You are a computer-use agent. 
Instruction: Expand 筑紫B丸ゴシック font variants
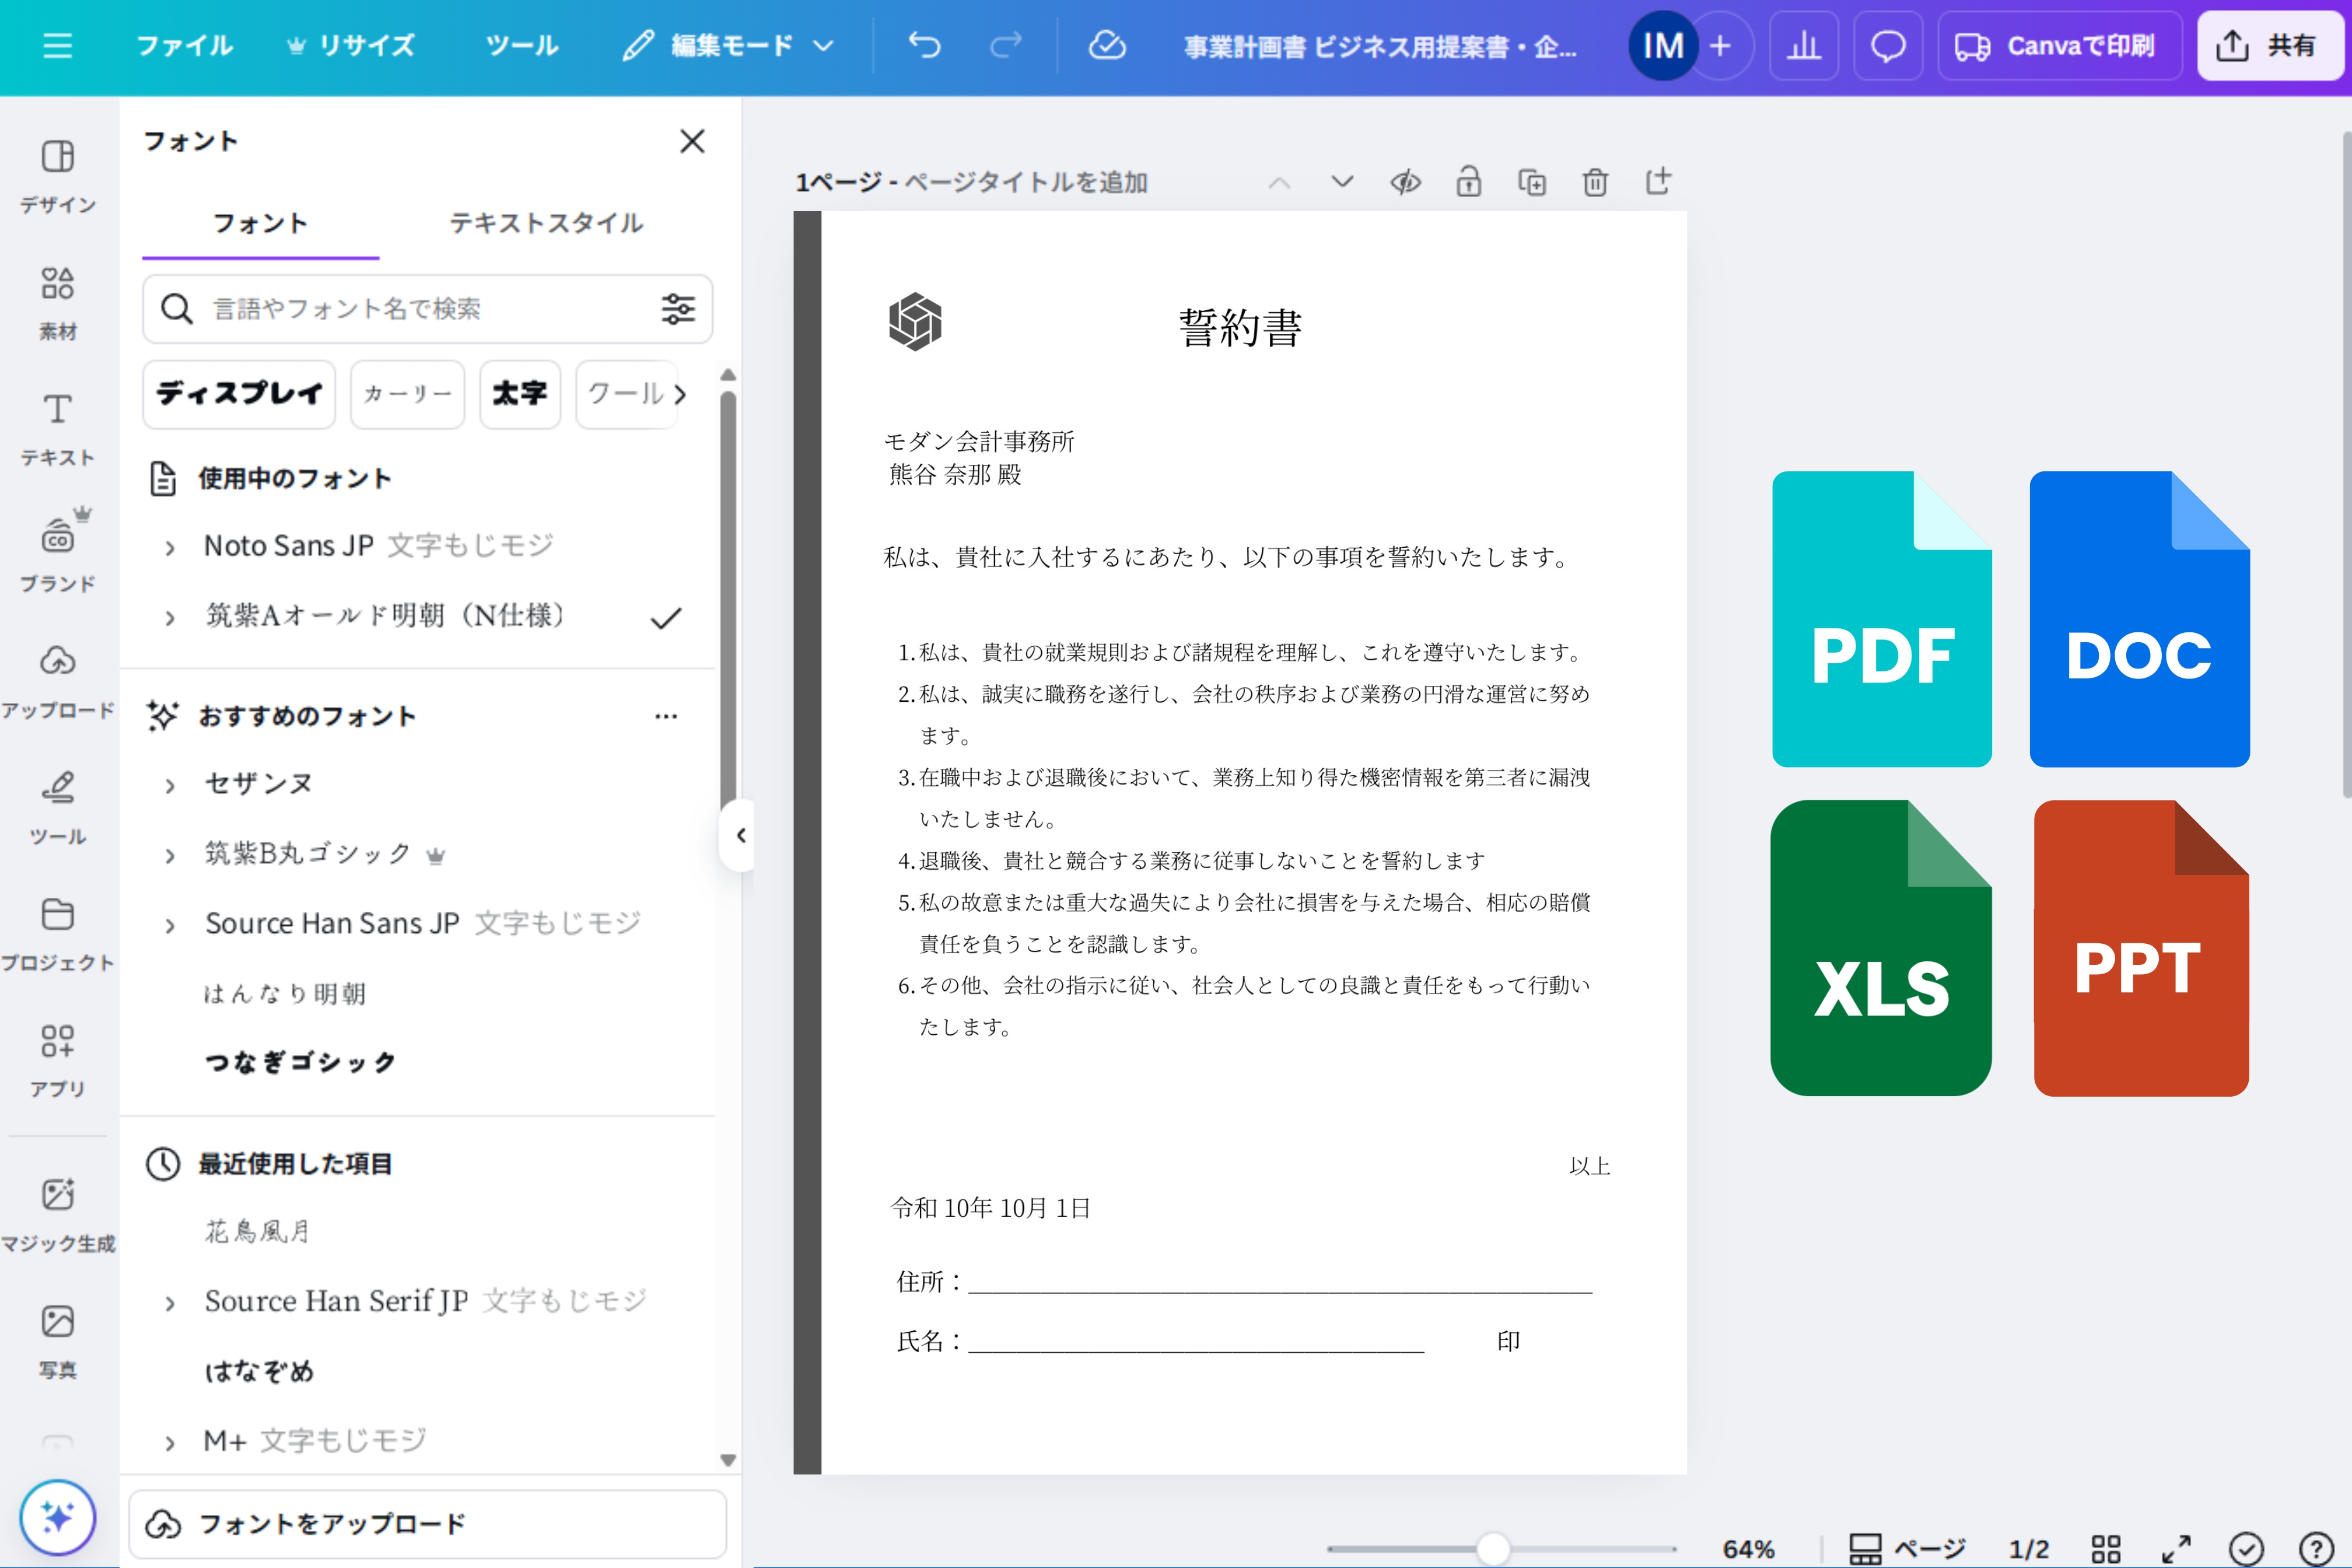pyautogui.click(x=170, y=855)
